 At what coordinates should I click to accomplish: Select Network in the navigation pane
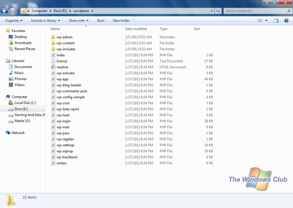click(18, 133)
